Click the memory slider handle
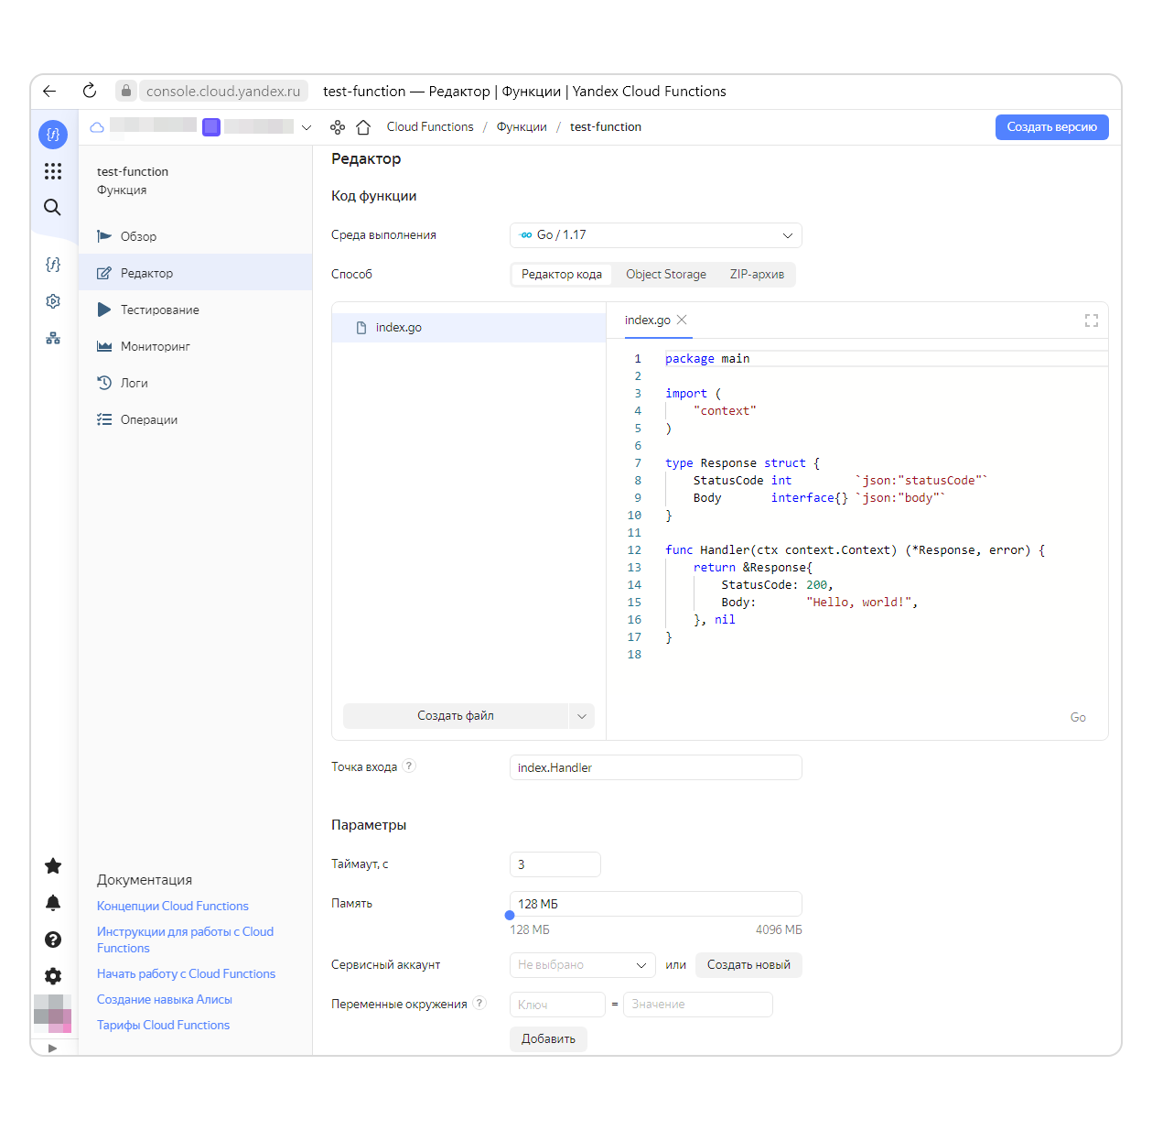 pyautogui.click(x=510, y=915)
